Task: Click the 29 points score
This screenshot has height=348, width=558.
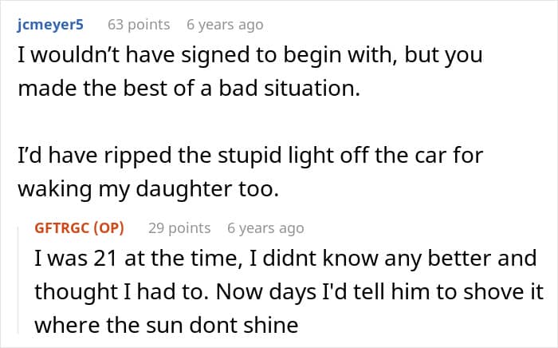Action: [179, 228]
